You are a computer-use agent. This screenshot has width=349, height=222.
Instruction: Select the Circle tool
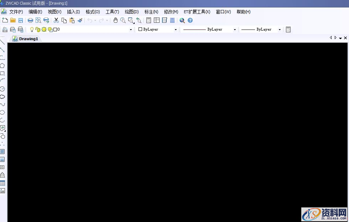tap(2, 89)
